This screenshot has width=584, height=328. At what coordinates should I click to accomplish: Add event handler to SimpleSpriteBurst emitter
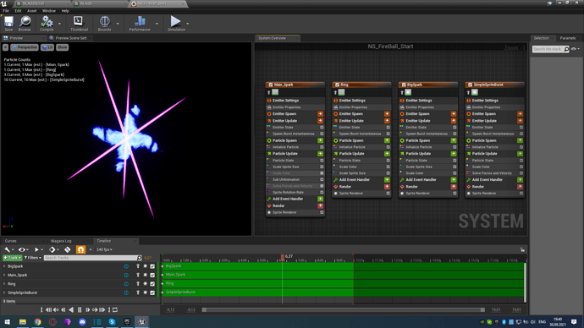(520, 179)
